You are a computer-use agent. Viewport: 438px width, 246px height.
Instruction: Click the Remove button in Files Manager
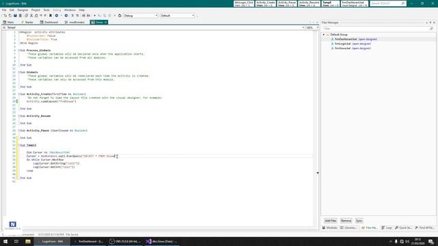pos(346,221)
